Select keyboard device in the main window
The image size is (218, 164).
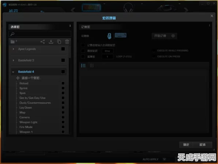point(91,7)
